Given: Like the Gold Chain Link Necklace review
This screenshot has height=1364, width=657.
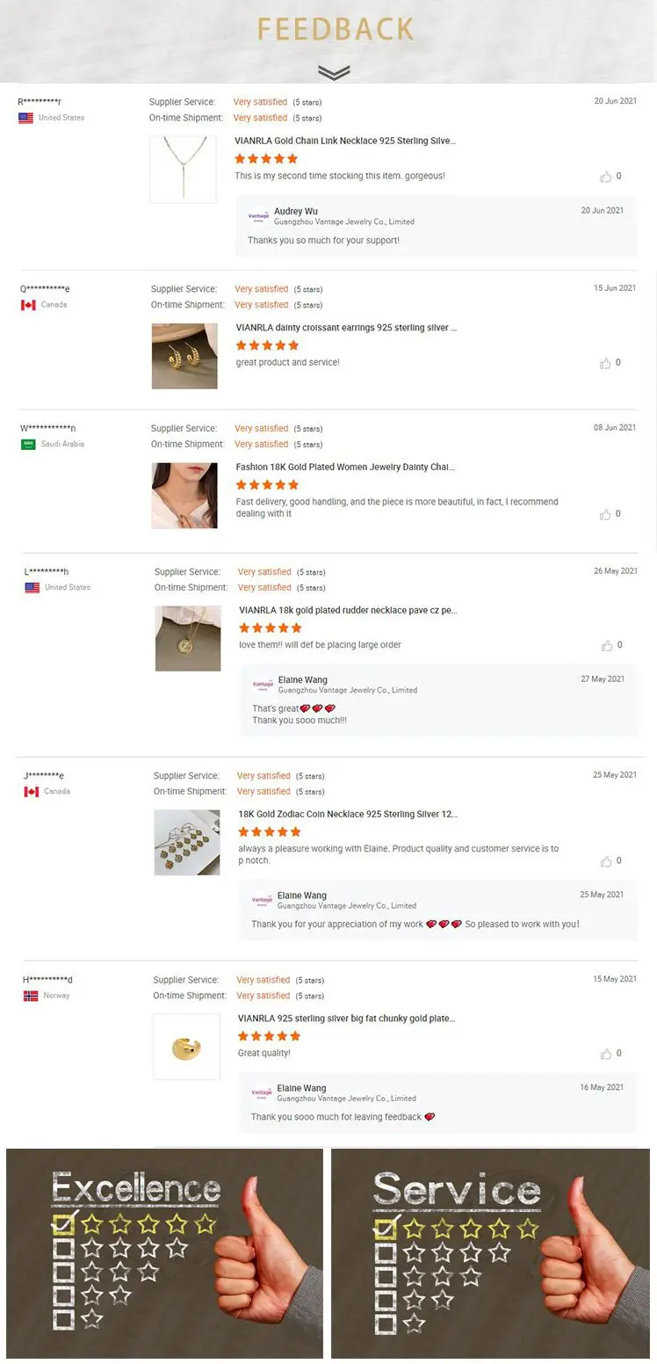Looking at the screenshot, I should (x=606, y=177).
